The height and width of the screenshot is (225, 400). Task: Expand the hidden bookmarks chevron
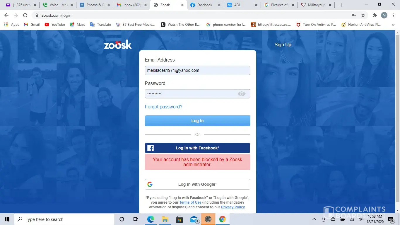(x=393, y=25)
